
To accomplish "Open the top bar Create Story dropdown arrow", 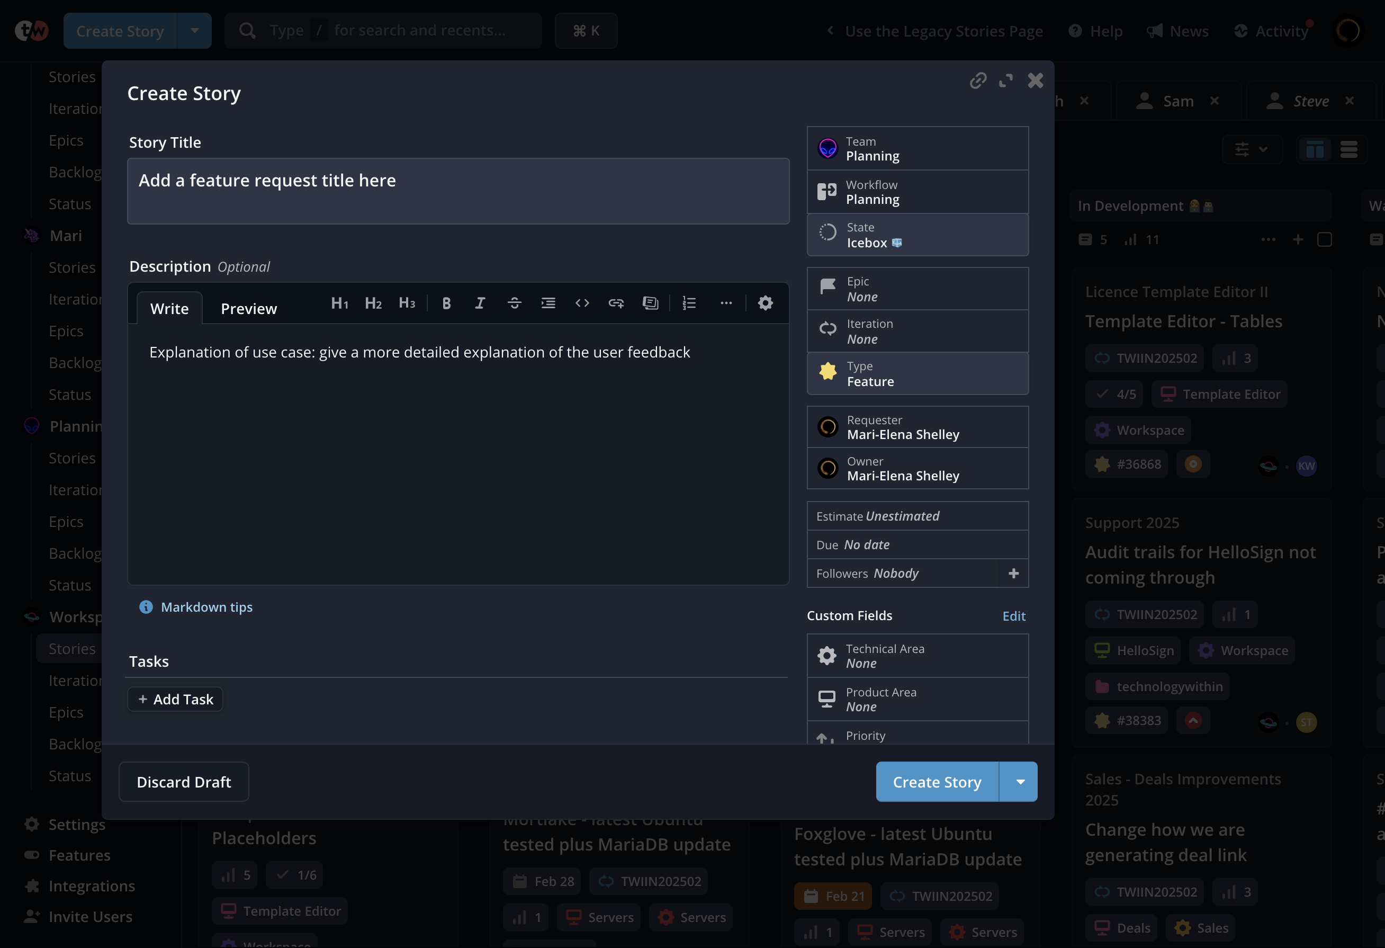I will (x=195, y=30).
